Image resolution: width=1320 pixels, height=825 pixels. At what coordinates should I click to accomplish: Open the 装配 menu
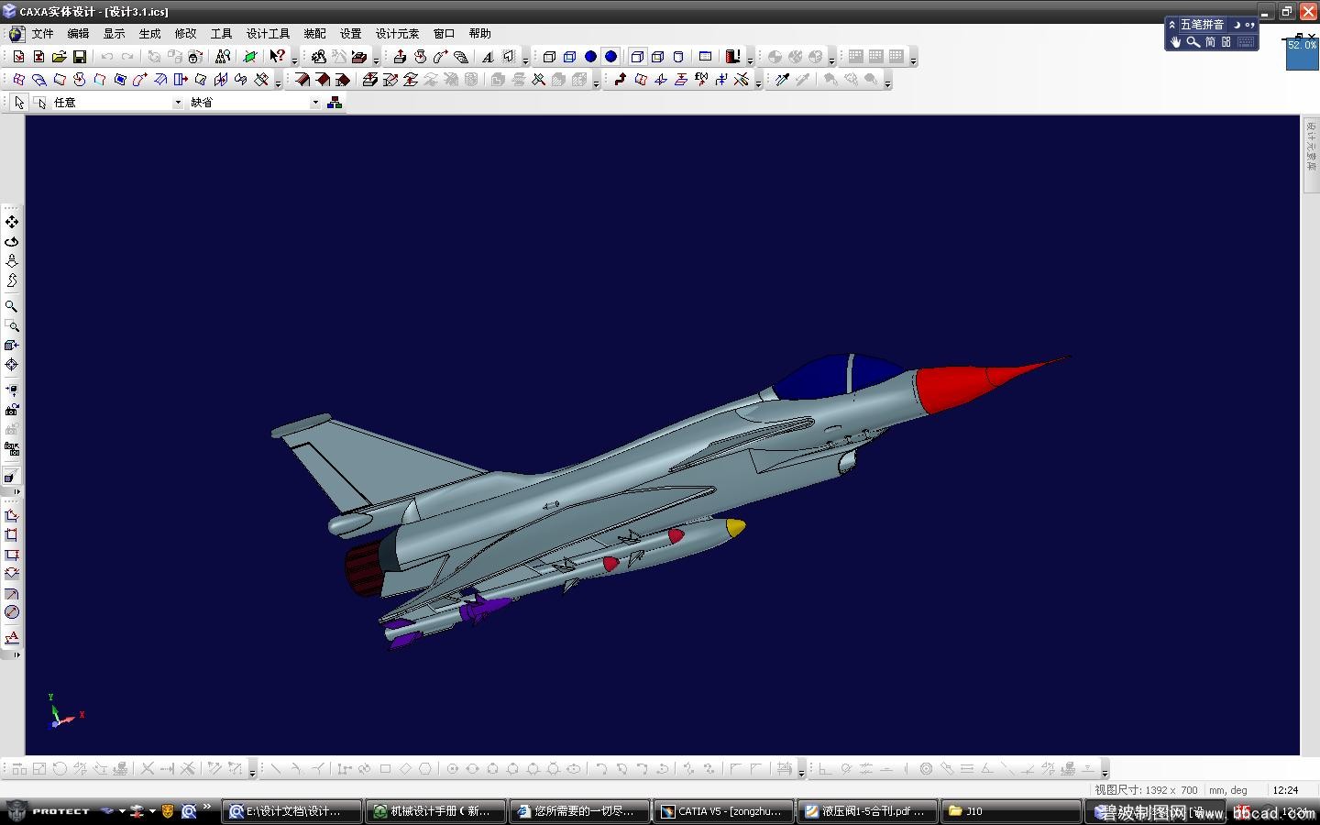click(314, 34)
